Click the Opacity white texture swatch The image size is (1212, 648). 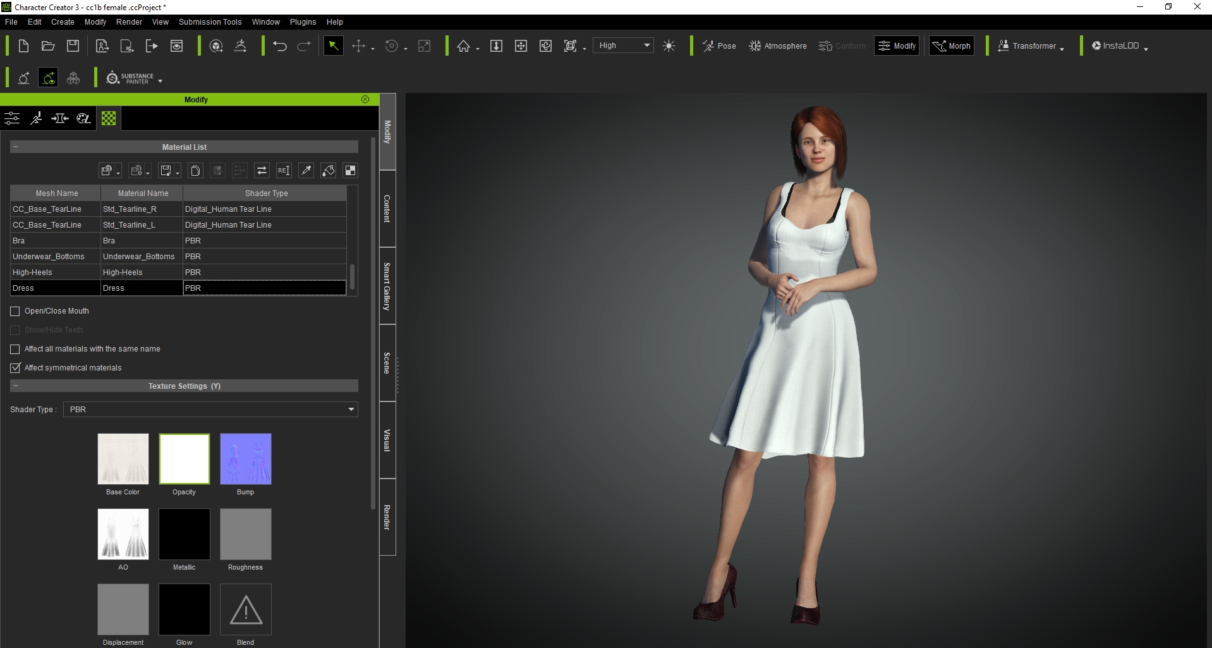(185, 459)
